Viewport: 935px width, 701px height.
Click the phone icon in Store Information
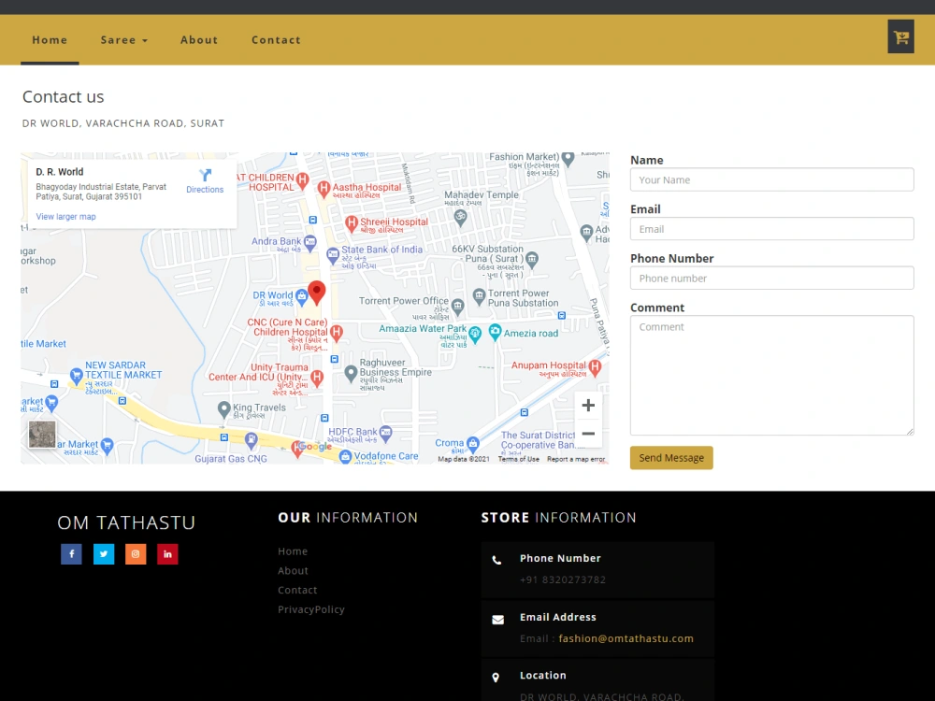pyautogui.click(x=496, y=560)
